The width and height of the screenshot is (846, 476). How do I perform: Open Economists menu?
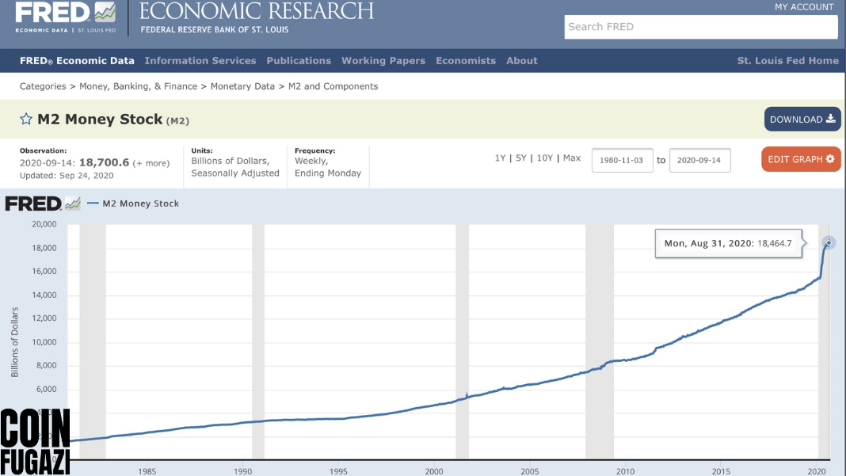click(x=466, y=61)
